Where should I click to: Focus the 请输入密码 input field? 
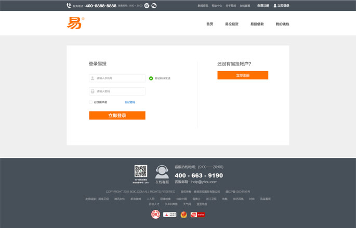pos(117,91)
